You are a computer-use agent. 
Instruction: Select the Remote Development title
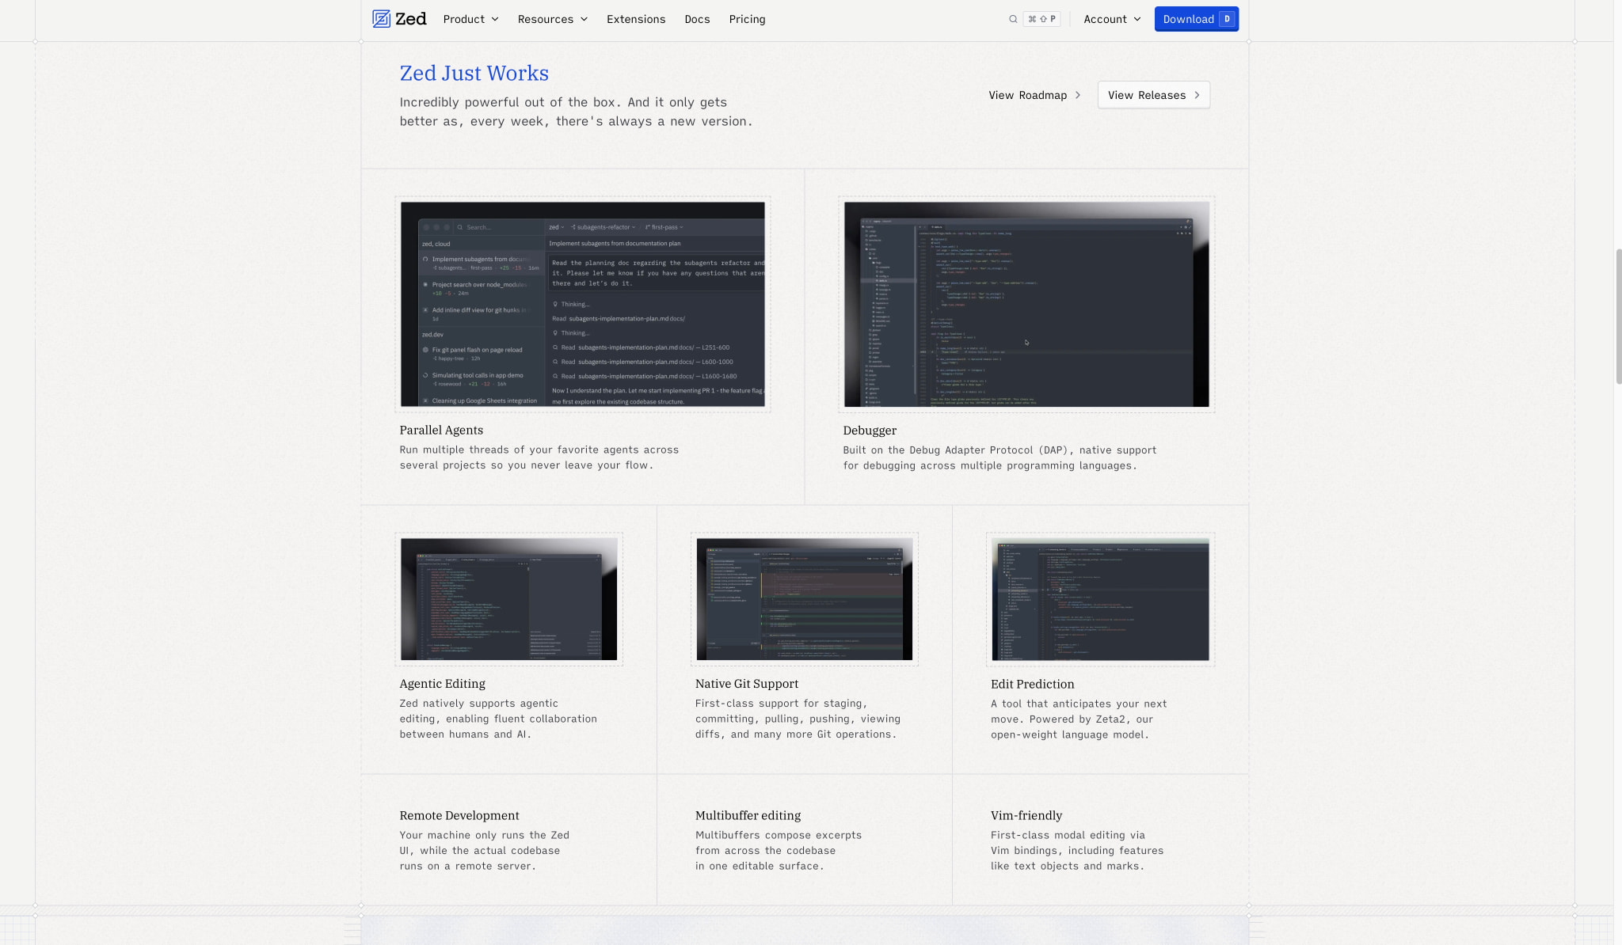(x=459, y=815)
